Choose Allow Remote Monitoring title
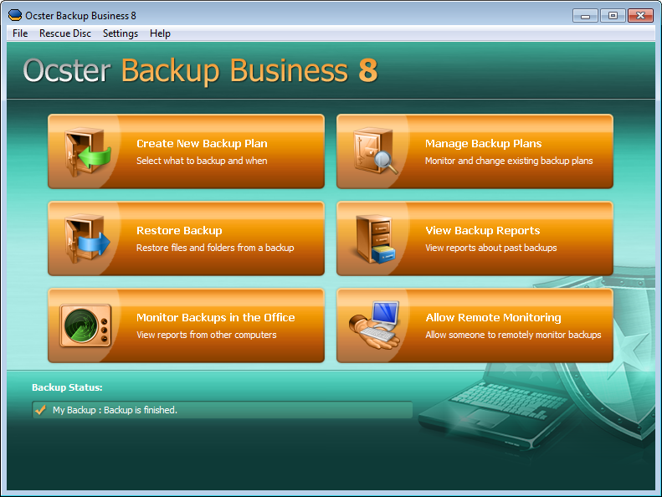The height and width of the screenshot is (497, 662). point(493,318)
